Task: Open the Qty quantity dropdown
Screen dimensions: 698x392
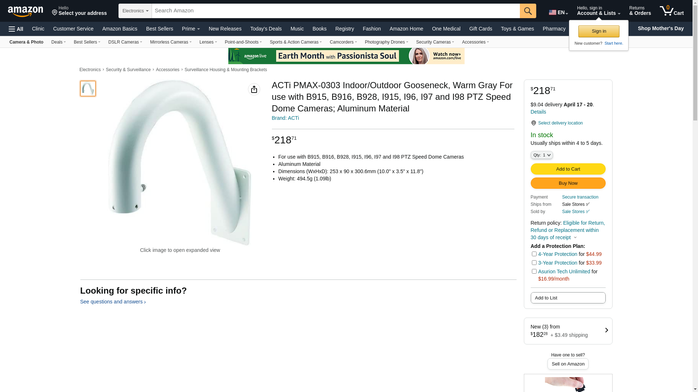Action: click(542, 155)
